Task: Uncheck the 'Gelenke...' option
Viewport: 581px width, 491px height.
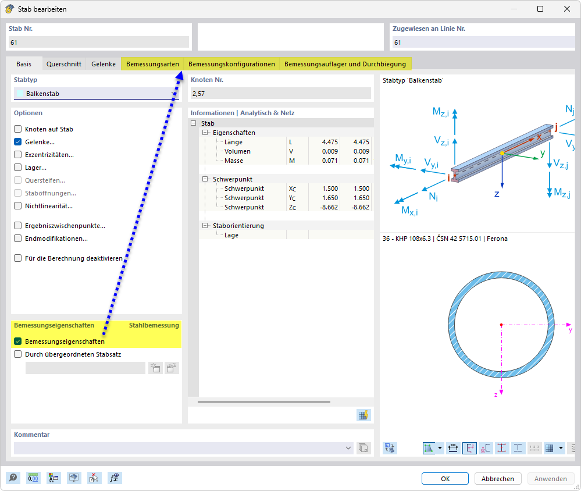Action: pyautogui.click(x=18, y=142)
